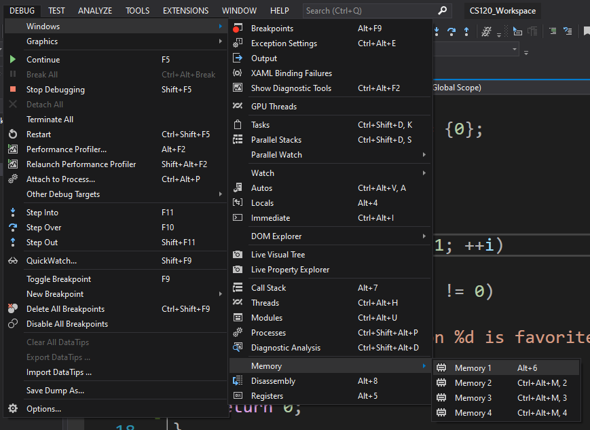Expand the Graphics submenu
The width and height of the screenshot is (590, 430).
point(116,41)
